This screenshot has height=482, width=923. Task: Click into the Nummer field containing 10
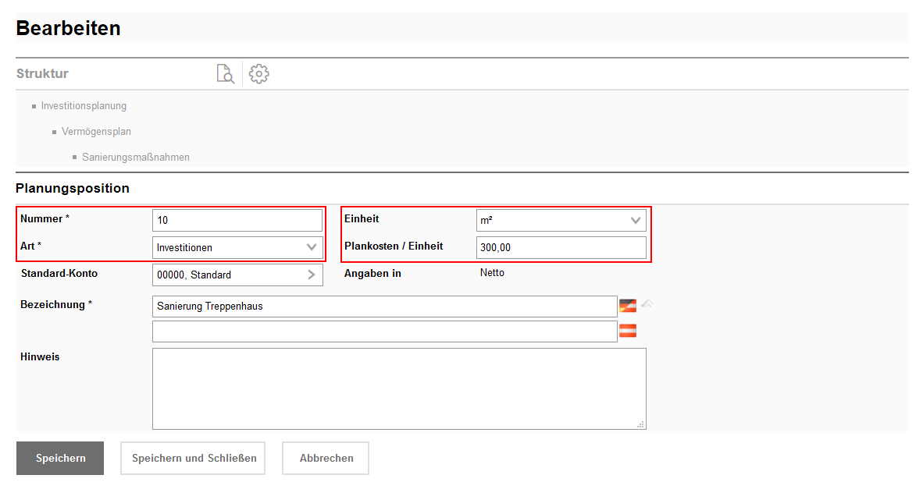(x=237, y=220)
